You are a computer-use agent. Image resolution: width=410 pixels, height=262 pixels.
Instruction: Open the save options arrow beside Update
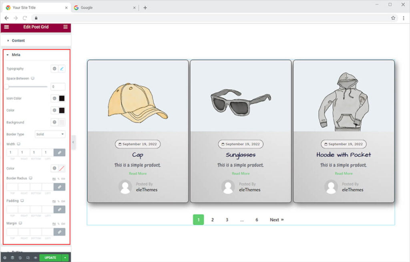click(x=65, y=258)
